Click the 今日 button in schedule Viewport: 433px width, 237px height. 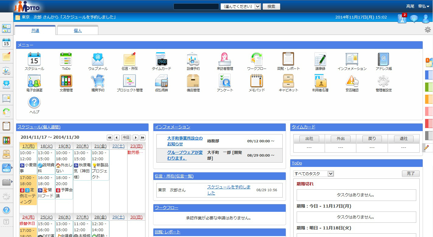[x=126, y=137]
